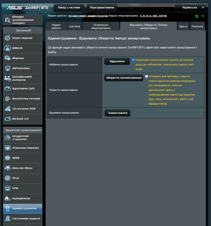Open the Amazon Alexa icon
211x226 pixels.
pos(8,168)
